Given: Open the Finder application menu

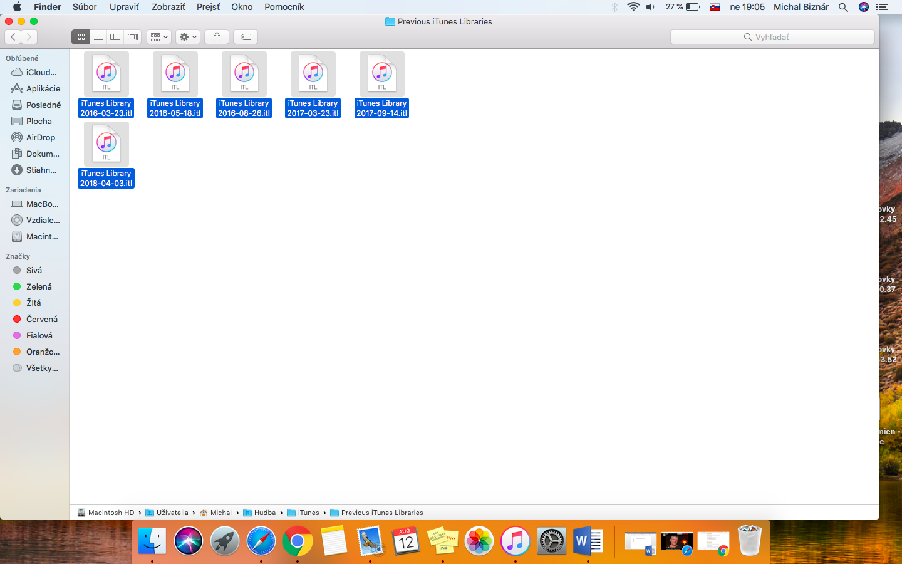Looking at the screenshot, I should [48, 7].
